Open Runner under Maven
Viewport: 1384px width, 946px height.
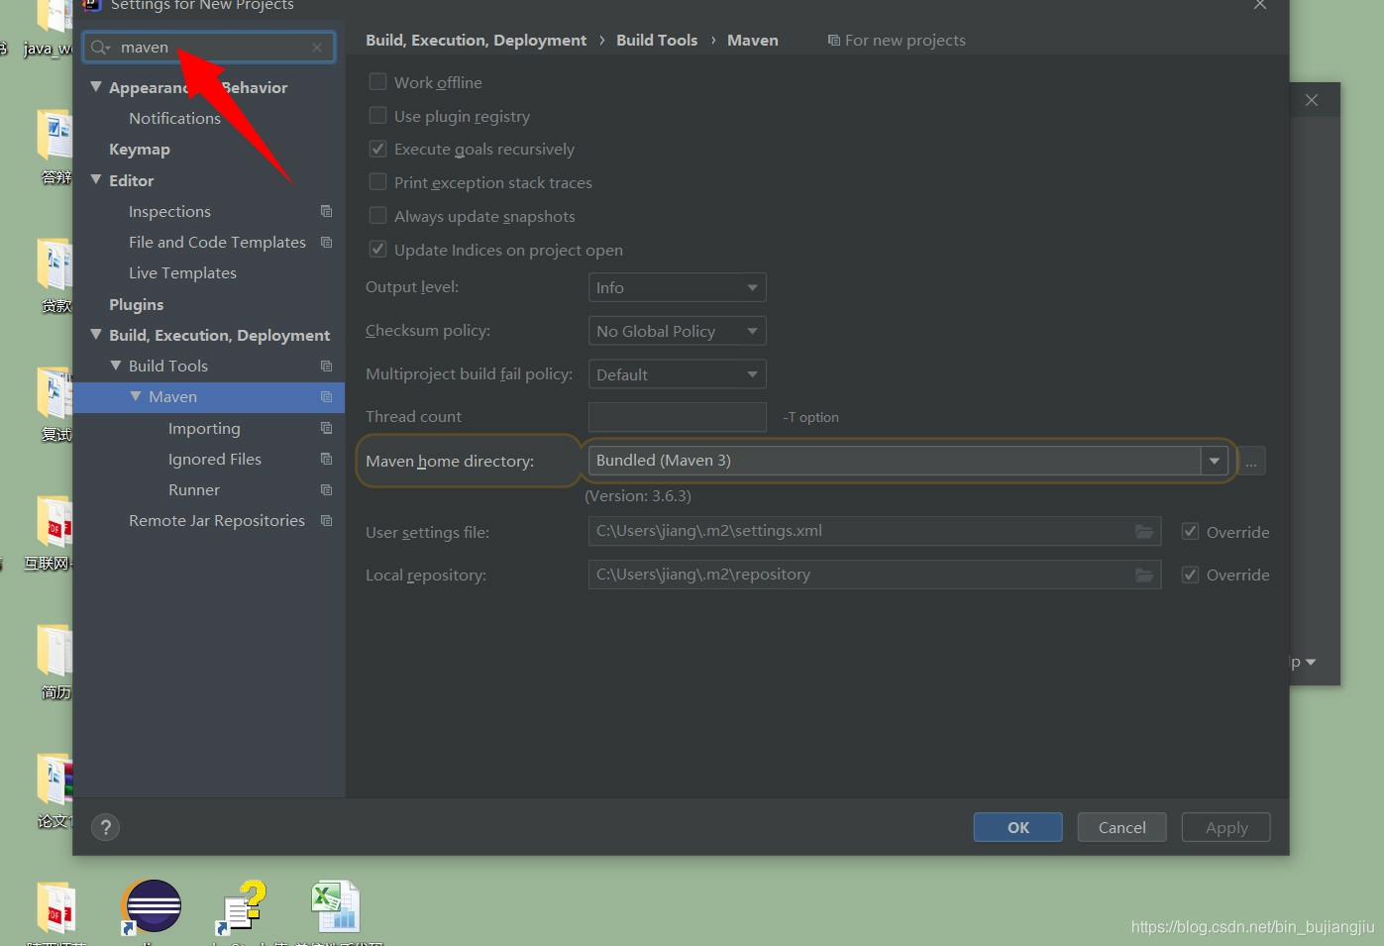pos(194,489)
